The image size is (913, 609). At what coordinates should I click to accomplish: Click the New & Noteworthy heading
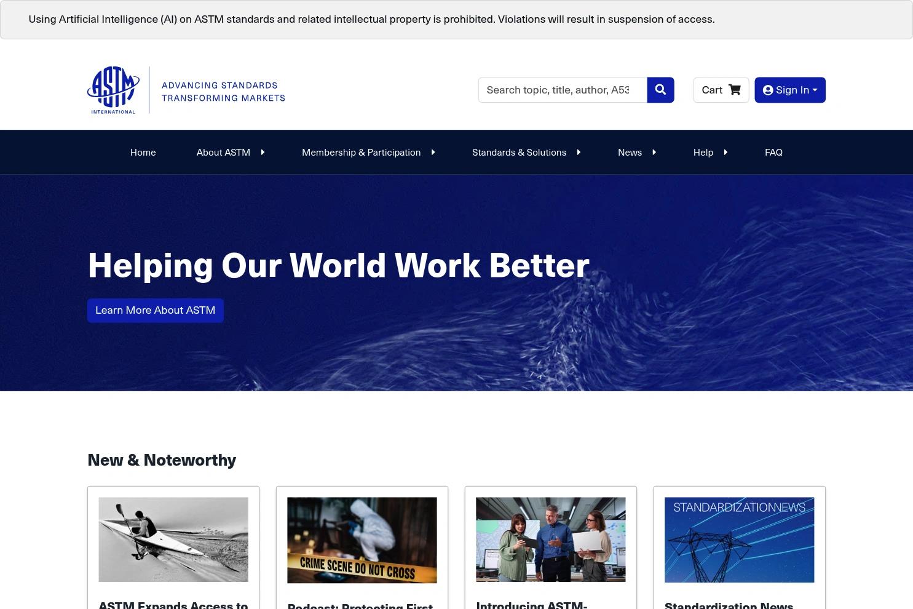[x=162, y=460]
